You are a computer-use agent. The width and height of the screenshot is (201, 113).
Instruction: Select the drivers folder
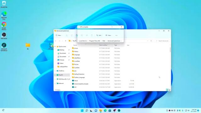coord(76,48)
